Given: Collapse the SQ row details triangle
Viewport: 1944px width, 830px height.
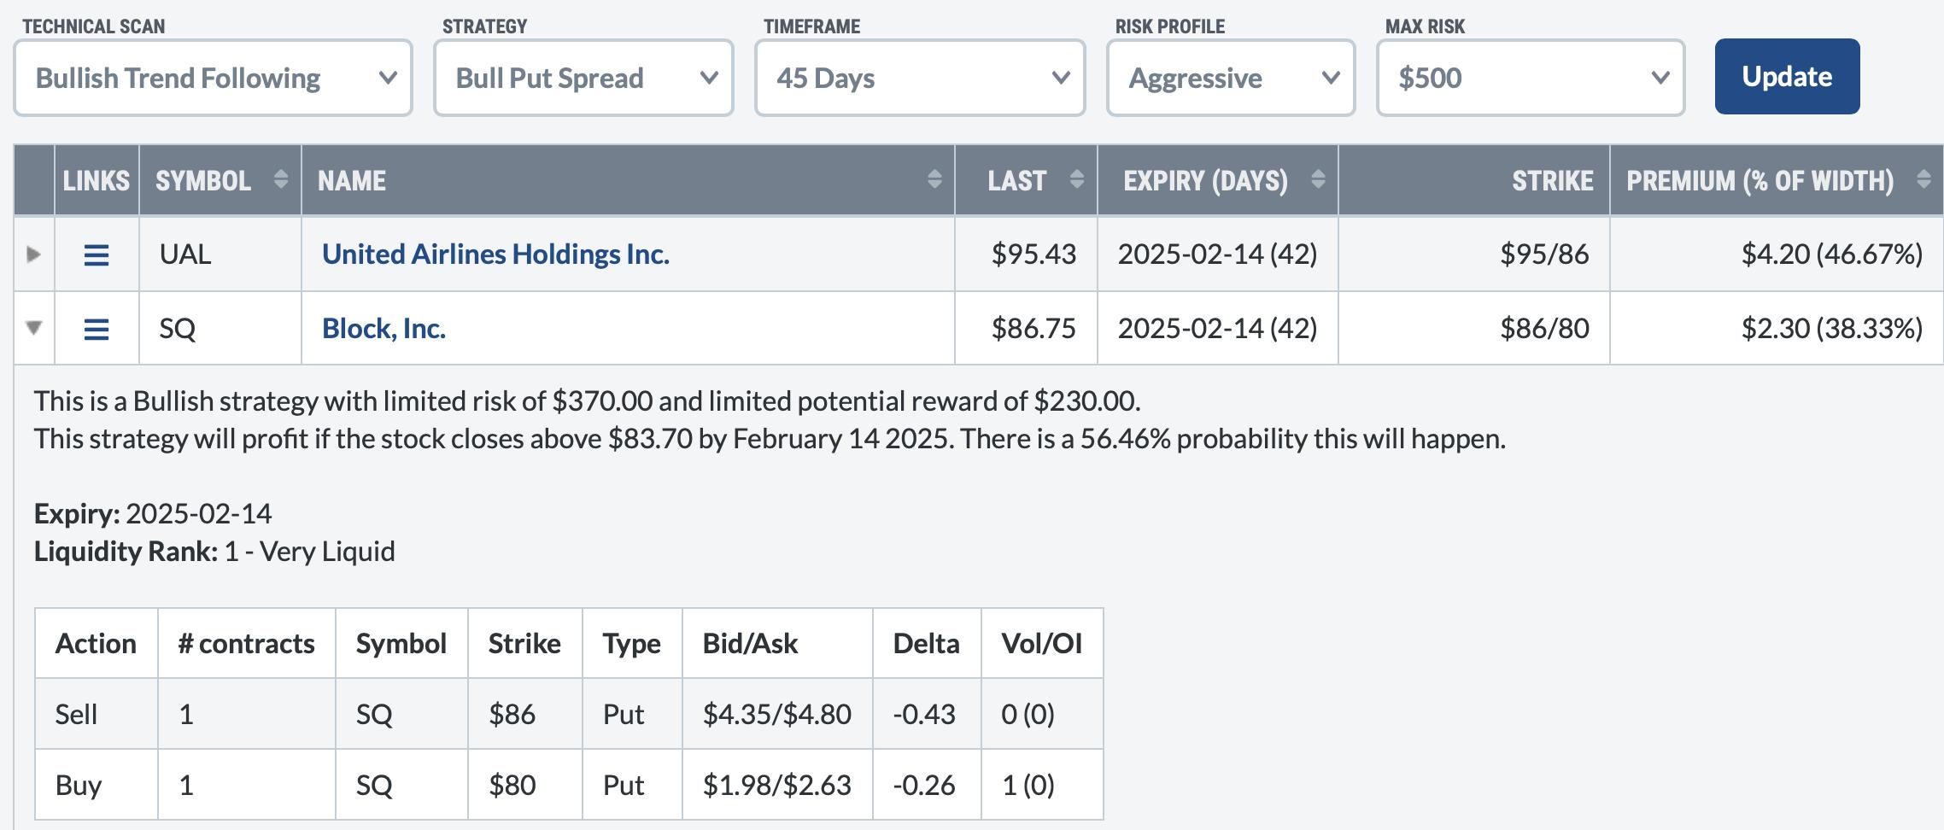Looking at the screenshot, I should (x=33, y=328).
